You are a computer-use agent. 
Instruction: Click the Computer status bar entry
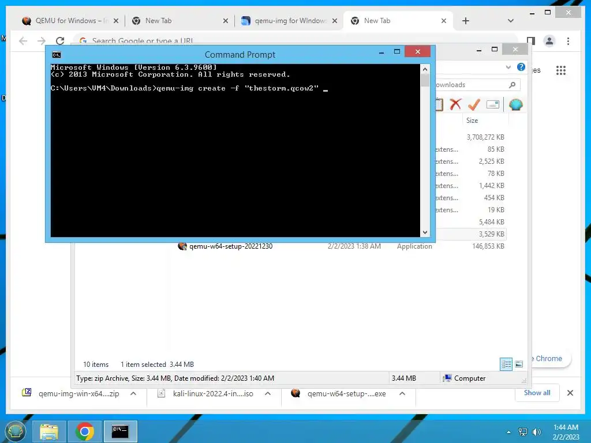coord(465,378)
